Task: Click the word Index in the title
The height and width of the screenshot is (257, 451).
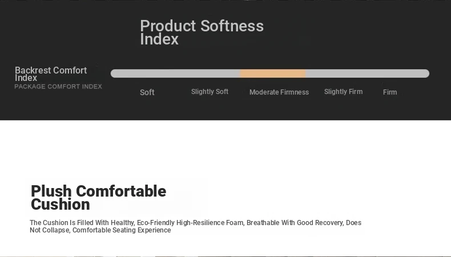Action: pos(159,39)
